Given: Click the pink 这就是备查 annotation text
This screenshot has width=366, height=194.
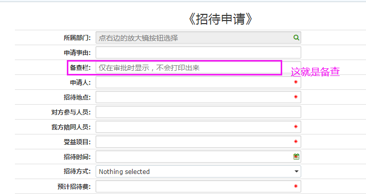Looking at the screenshot, I should (315, 72).
